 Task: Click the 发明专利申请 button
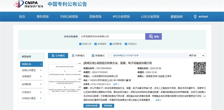coord(91,106)
